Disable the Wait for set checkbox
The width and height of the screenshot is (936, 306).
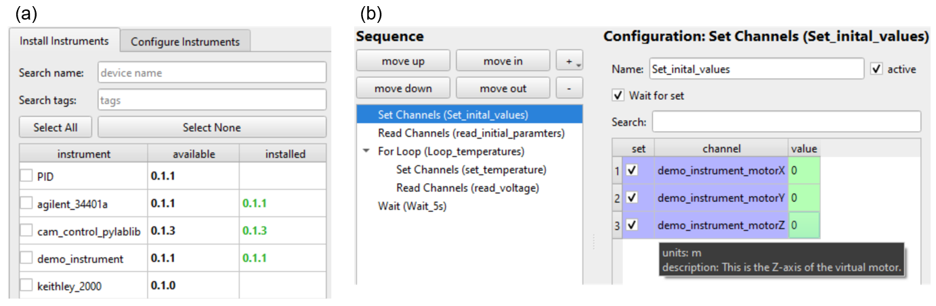[618, 95]
